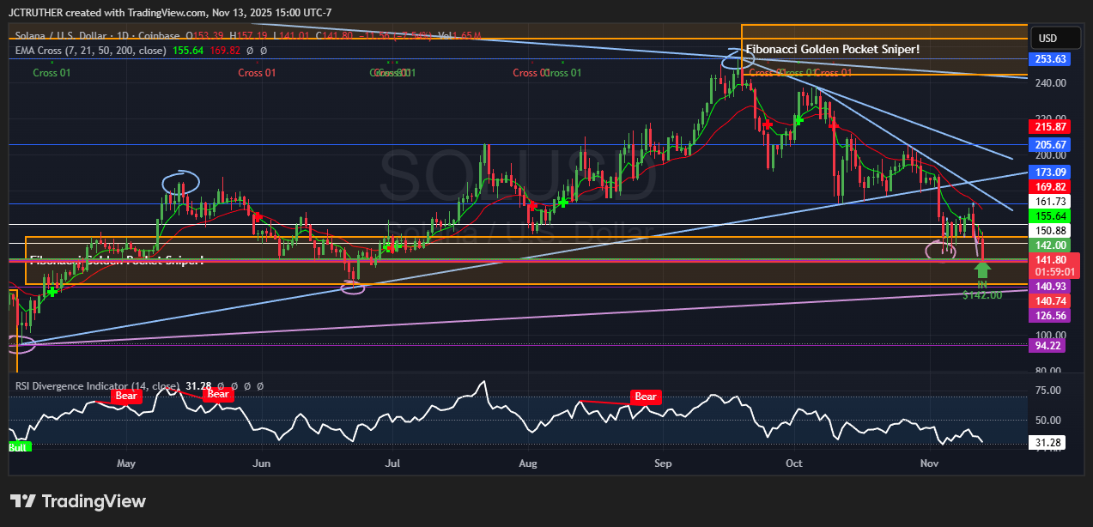Select the Solana / U.S. Dollar symbol legend

97,35
